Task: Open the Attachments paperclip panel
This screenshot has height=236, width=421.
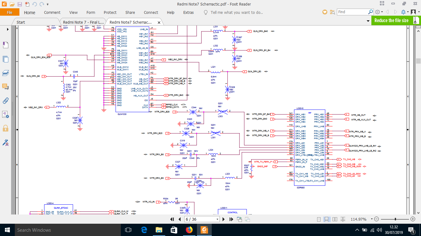Action: tap(5, 101)
